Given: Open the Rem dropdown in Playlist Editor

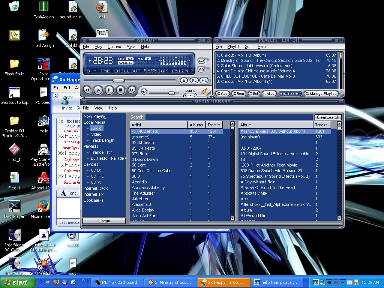Looking at the screenshot, I should click(239, 93).
